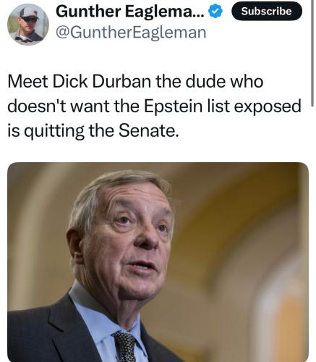Click the word Epstein in the tweet
316x362 pixels.
point(173,106)
